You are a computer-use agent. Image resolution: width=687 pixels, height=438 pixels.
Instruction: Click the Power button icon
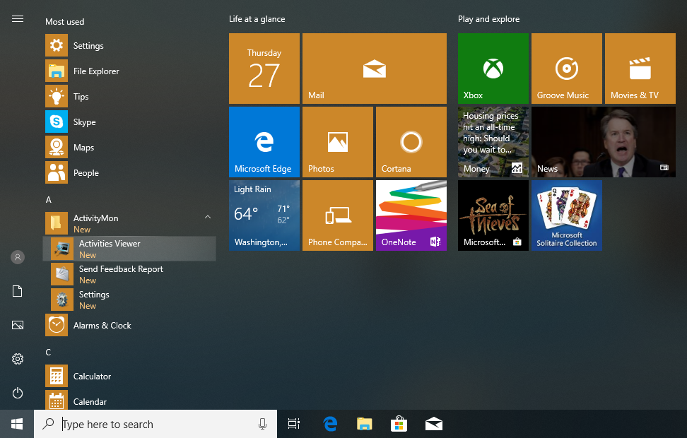pos(18,393)
